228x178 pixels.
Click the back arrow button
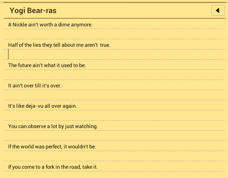coord(218,11)
